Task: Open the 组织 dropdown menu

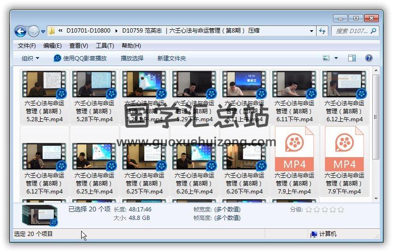Action: click(30, 58)
